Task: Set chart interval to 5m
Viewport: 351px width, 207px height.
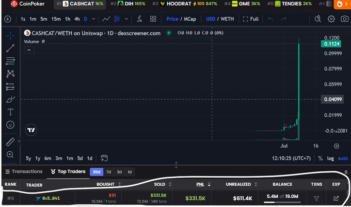Action: coord(44,19)
